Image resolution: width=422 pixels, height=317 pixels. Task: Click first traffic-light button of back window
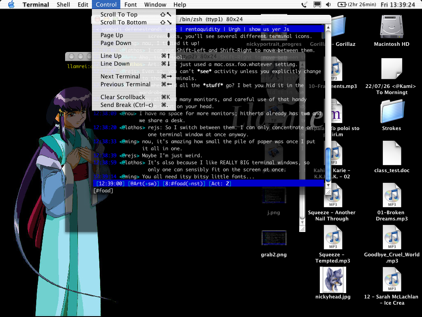point(71,56)
